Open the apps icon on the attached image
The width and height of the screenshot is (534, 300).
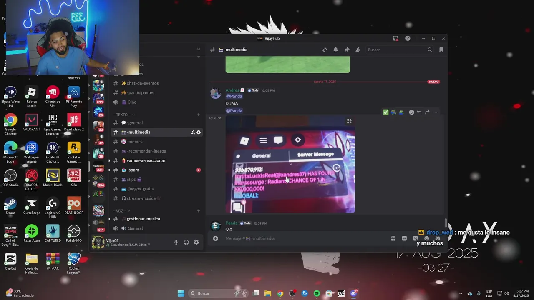(x=349, y=121)
